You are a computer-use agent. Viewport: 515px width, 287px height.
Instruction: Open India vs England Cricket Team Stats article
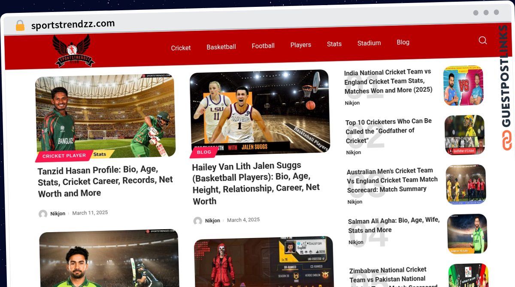(388, 81)
